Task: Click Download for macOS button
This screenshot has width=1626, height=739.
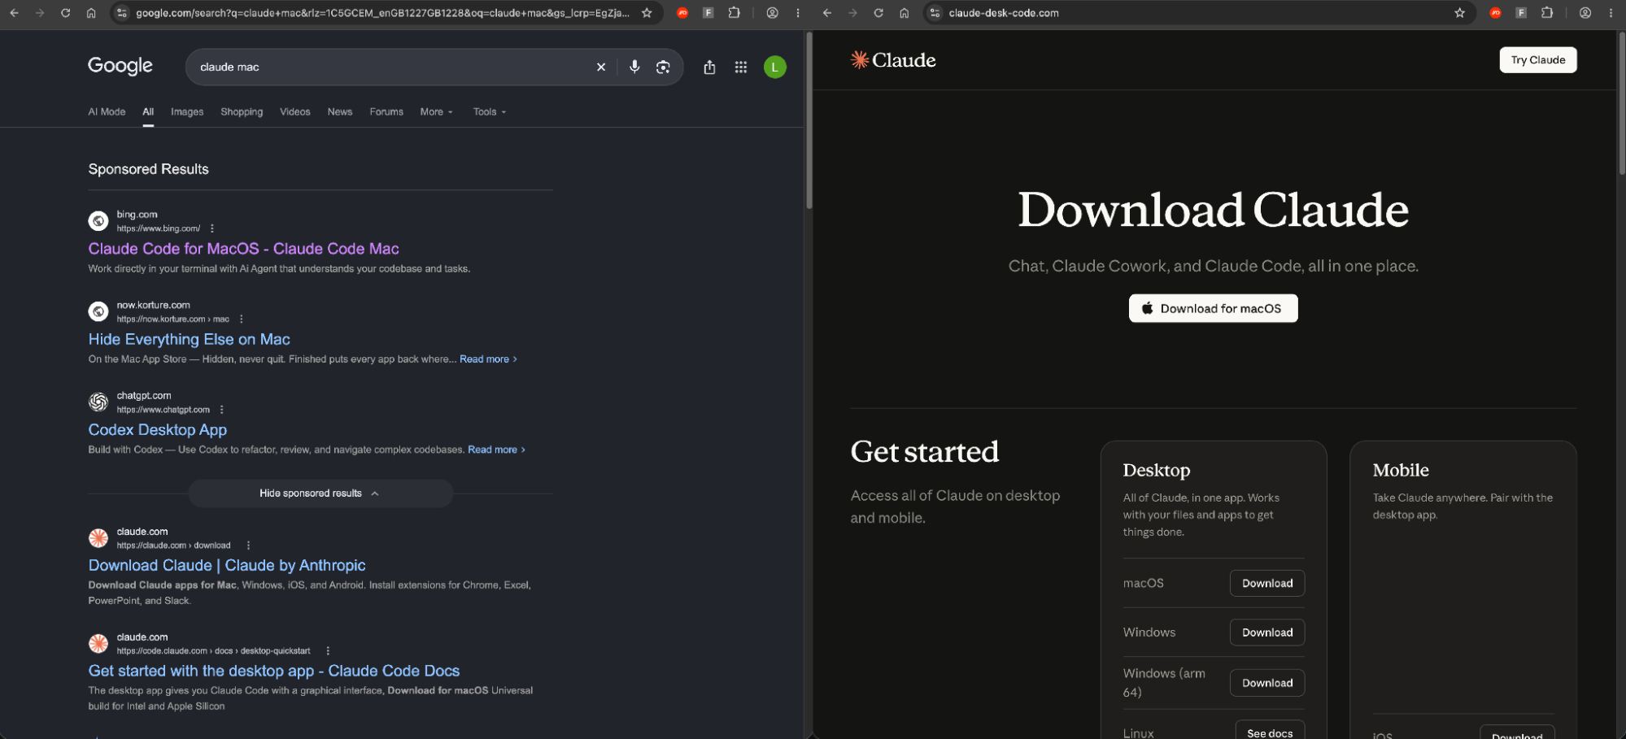Action: click(1213, 308)
